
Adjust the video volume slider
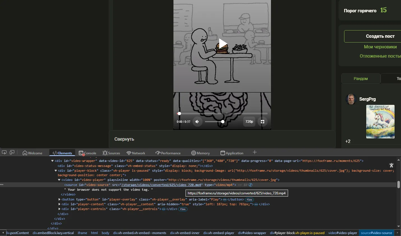coord(214,122)
